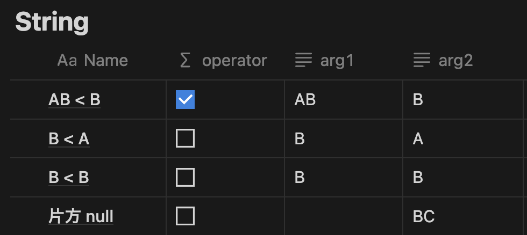Click the Aa title icon beside Name
Viewport: 527px width, 235px height.
pyautogui.click(x=67, y=61)
